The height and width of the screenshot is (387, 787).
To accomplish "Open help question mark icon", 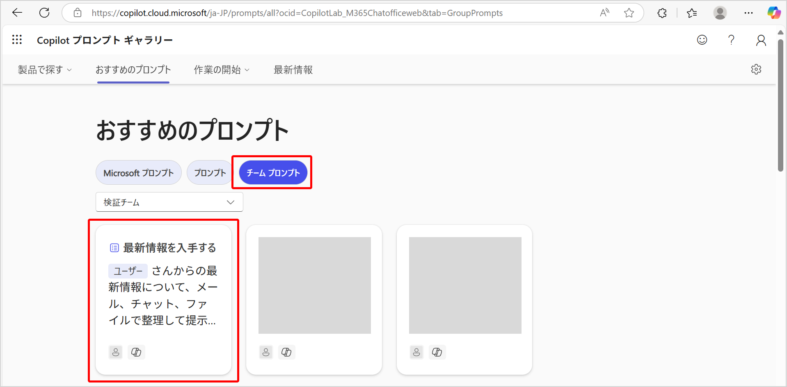I will [731, 40].
